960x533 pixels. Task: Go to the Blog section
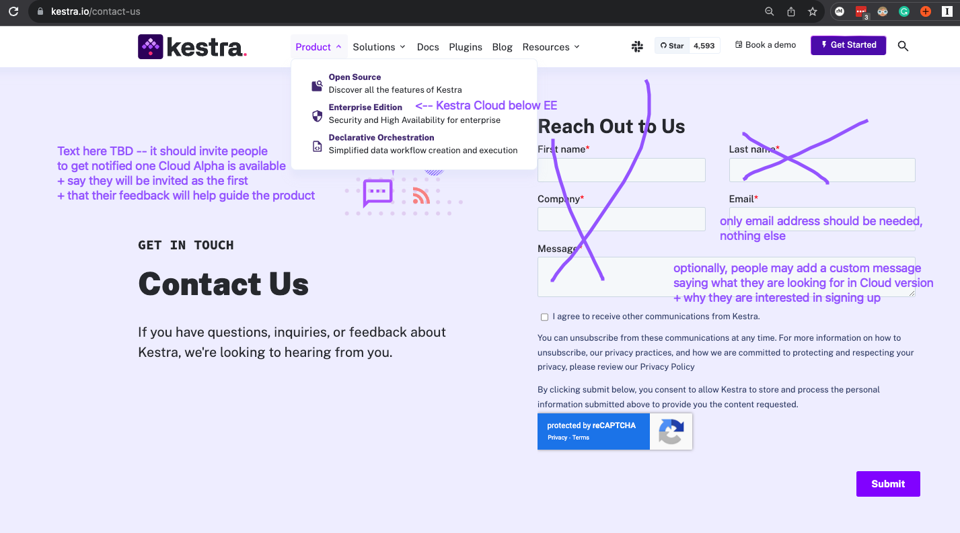tap(502, 46)
